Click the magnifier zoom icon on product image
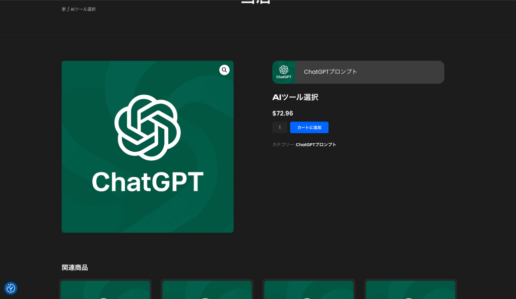 [224, 70]
